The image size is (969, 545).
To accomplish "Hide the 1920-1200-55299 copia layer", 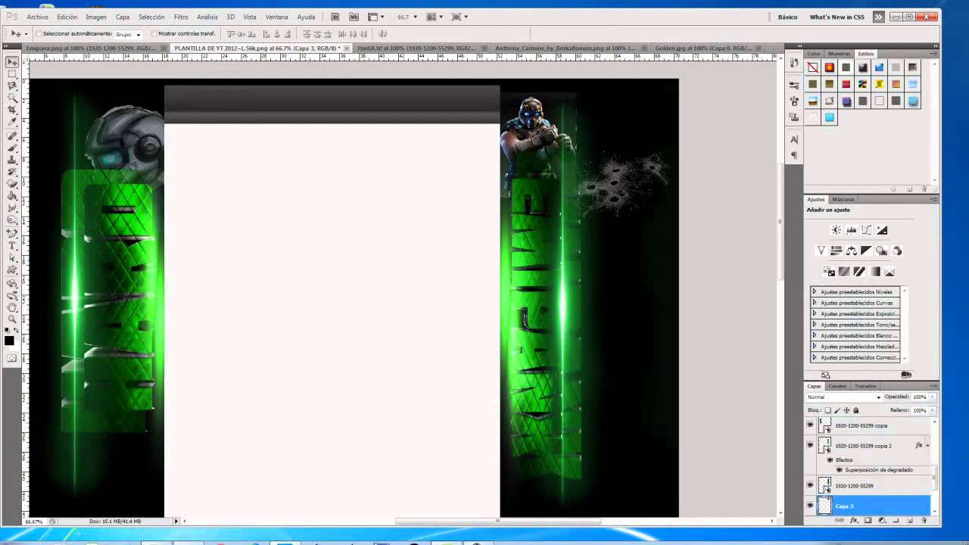I will (x=810, y=425).
